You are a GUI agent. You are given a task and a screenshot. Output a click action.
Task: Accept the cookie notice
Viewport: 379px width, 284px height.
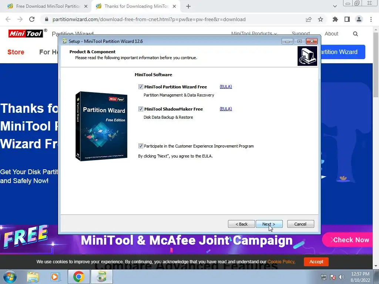click(316, 261)
